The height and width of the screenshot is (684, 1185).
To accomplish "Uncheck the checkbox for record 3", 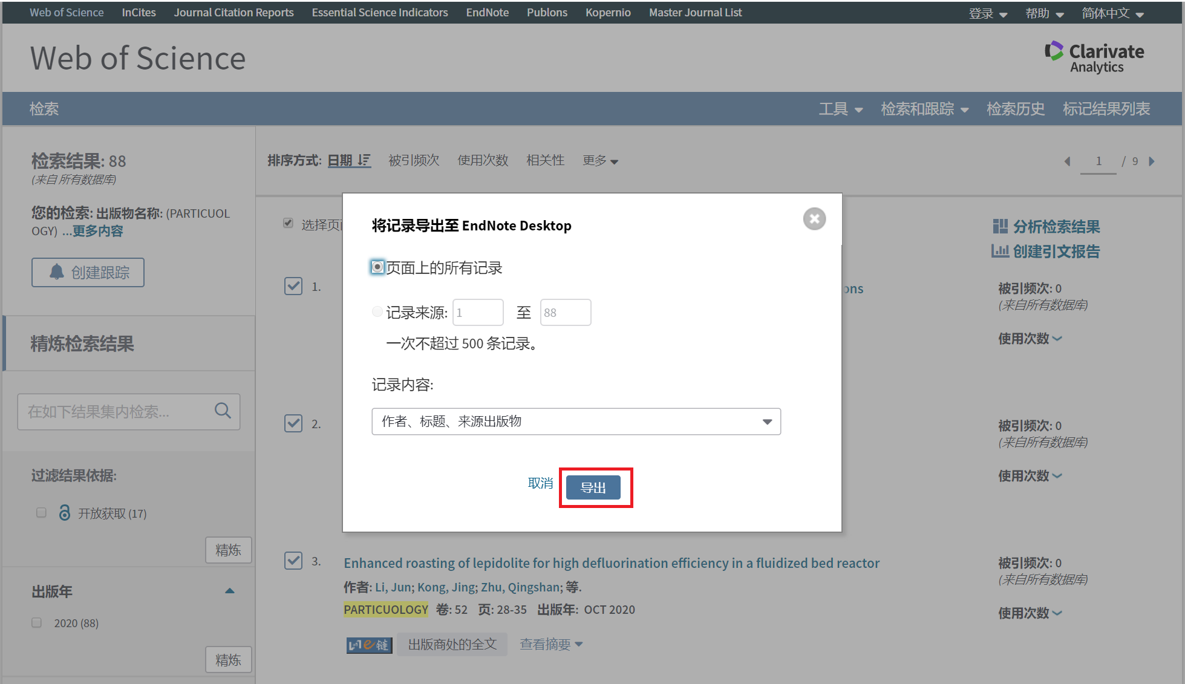I will point(293,561).
